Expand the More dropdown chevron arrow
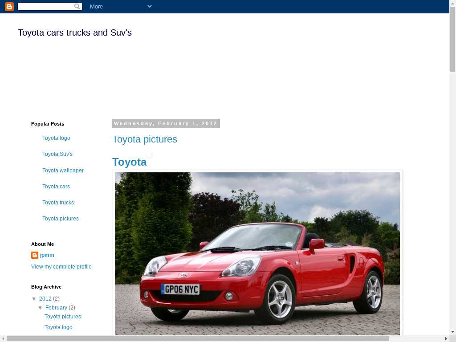Viewport: 456px width, 342px height. click(x=150, y=6)
